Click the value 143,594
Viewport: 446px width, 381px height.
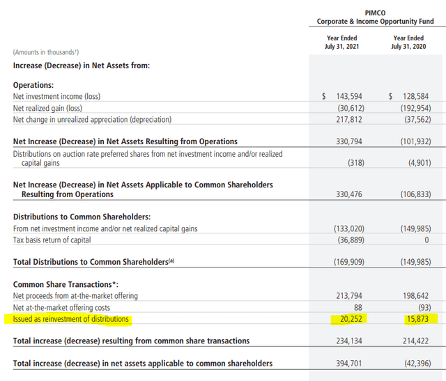coord(349,96)
